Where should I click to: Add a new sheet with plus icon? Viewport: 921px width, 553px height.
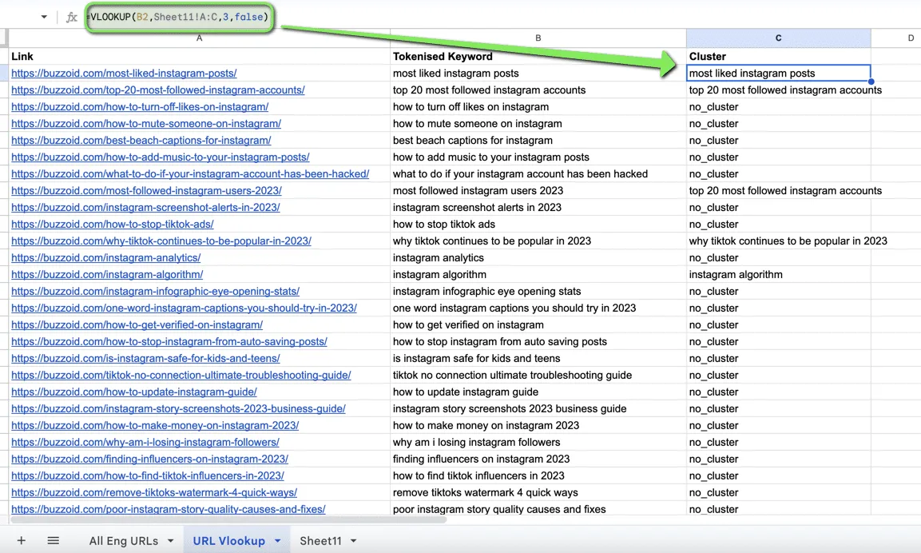coord(21,540)
